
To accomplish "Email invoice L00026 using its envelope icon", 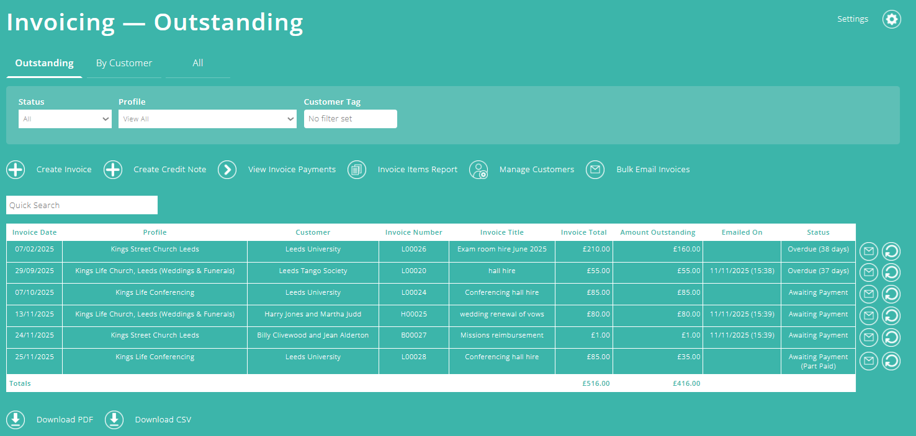I will coord(868,251).
